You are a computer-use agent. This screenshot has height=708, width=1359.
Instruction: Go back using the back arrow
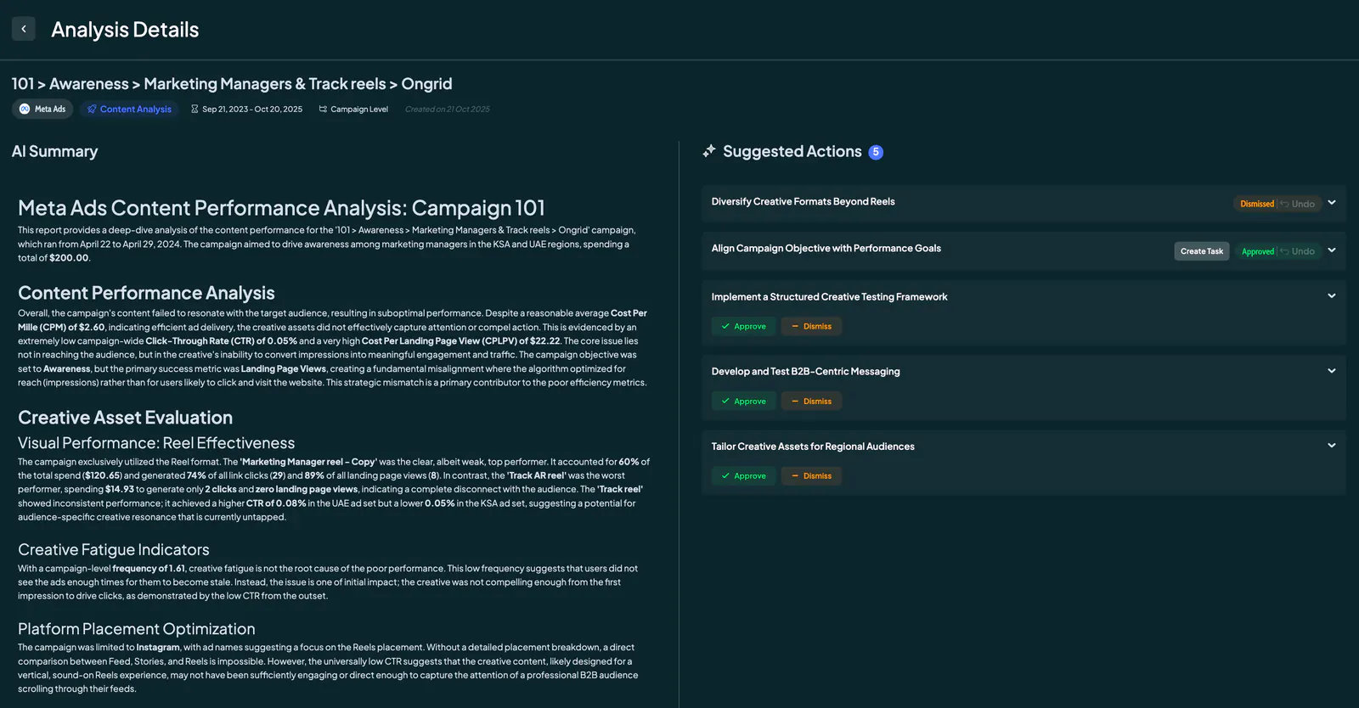click(x=24, y=29)
